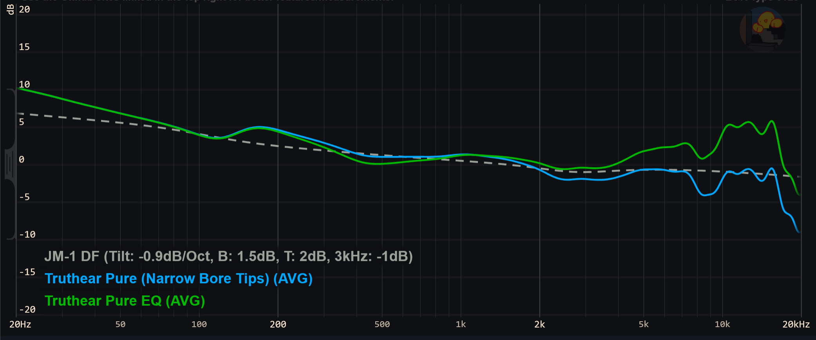Screen dimensions: 816x340
Task: Click the 50 frequency axis label
Action: (120, 324)
